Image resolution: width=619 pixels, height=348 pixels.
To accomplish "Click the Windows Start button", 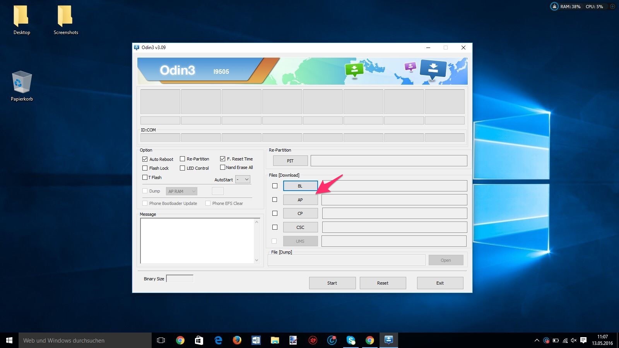I will [9, 340].
